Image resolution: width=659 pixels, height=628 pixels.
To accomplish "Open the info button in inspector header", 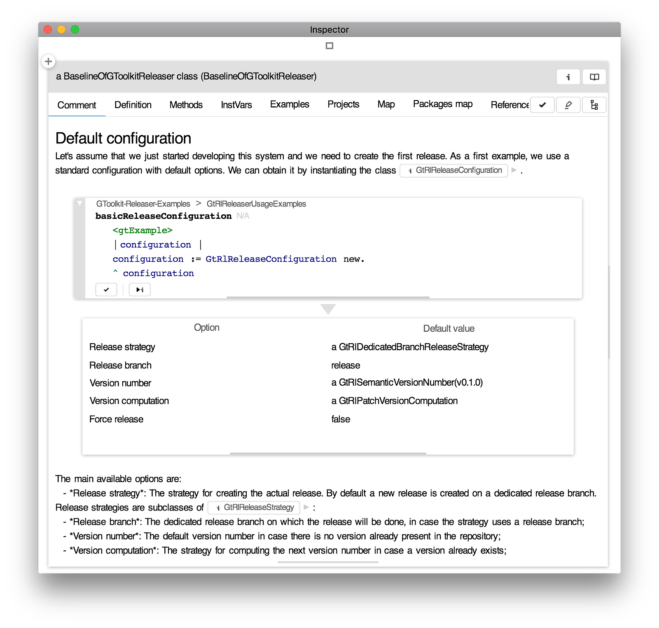I will click(568, 77).
